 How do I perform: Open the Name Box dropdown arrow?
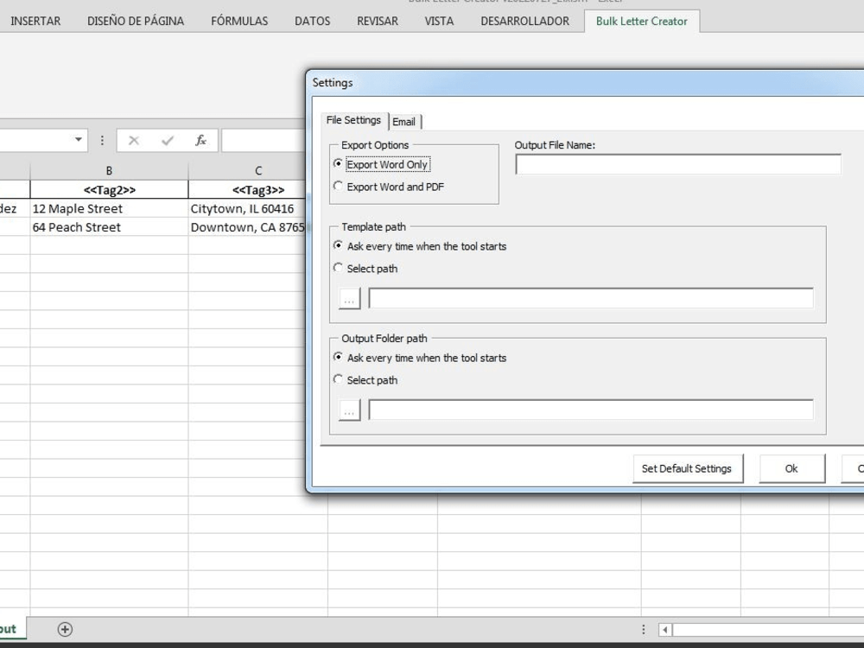[79, 140]
